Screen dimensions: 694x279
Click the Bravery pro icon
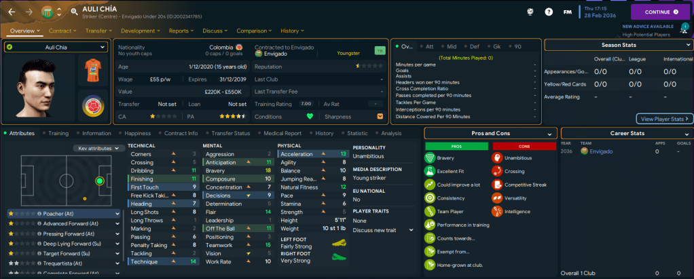point(429,157)
